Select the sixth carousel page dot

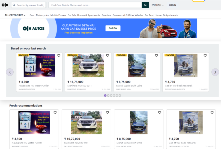click(x=120, y=95)
